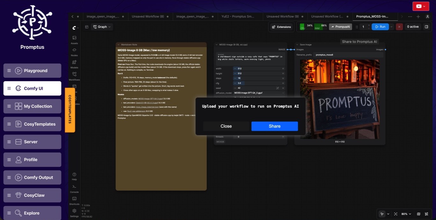This screenshot has height=220, width=436.
Task: Toggle the right side panel icon
Action: pos(426,27)
